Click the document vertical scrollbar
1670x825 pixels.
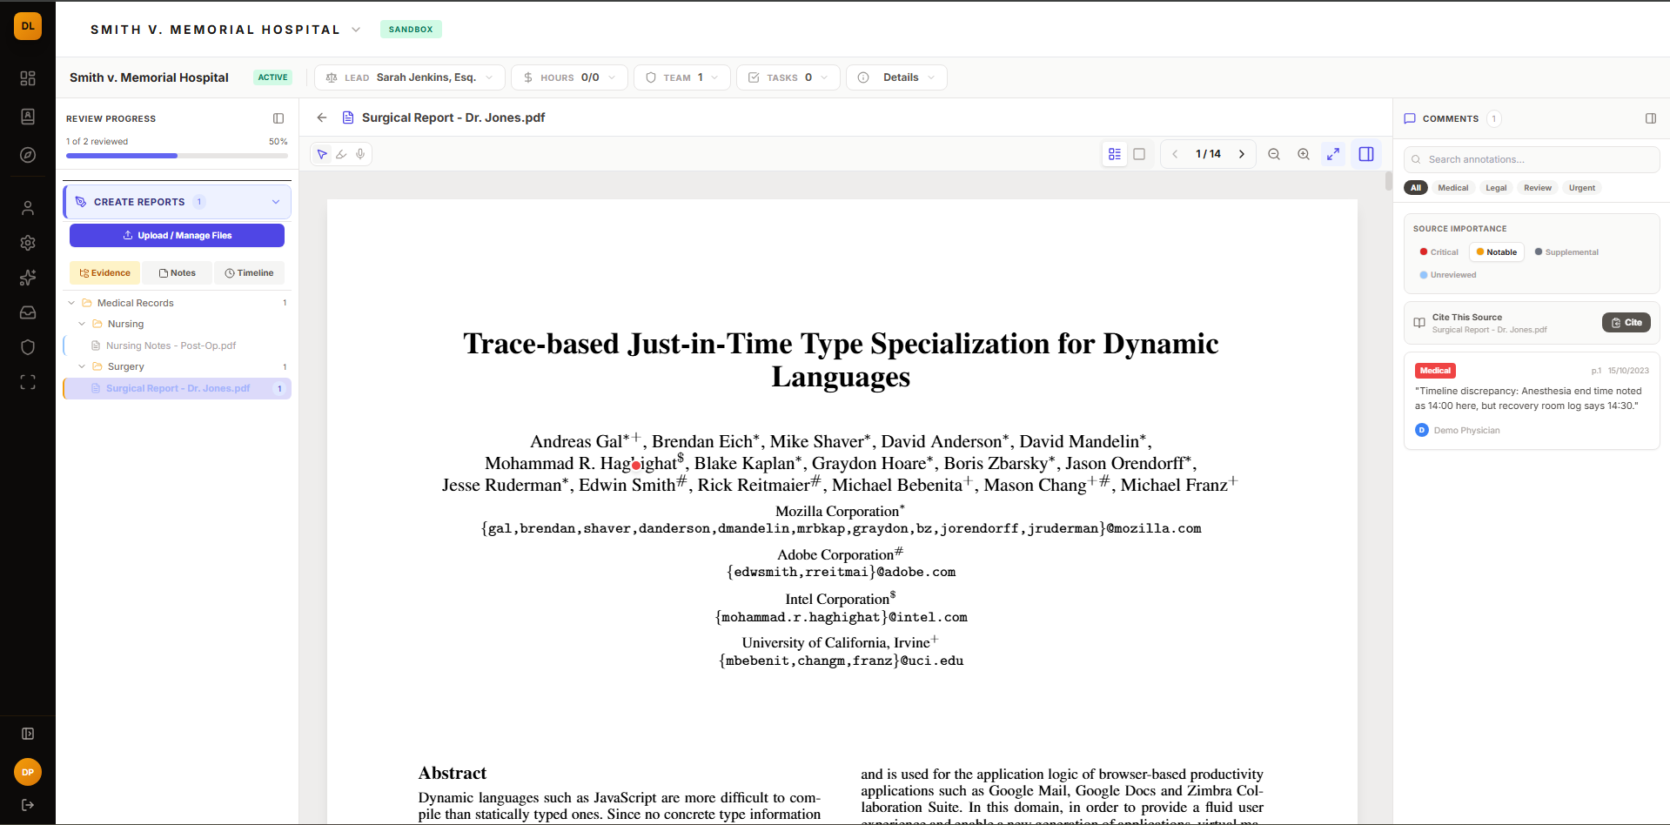[1388, 181]
